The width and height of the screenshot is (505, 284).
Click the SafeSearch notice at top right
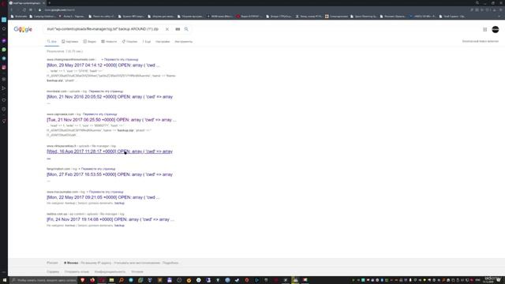point(481,41)
